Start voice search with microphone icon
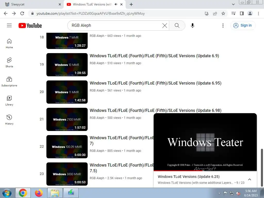 click(192, 26)
